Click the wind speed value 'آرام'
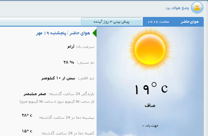This screenshot has width=208, height=136. (71, 47)
